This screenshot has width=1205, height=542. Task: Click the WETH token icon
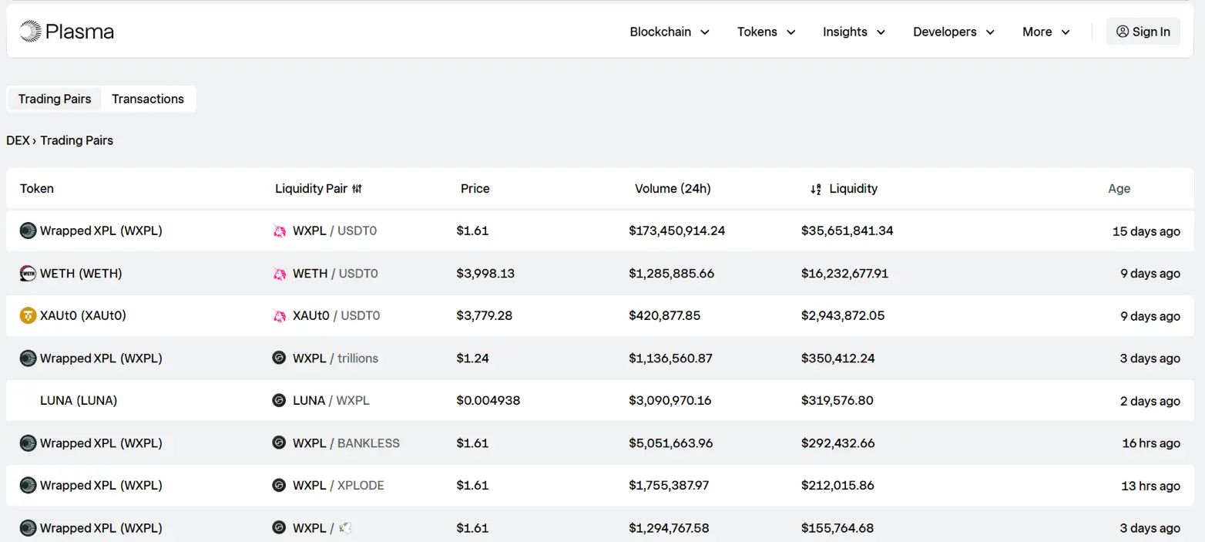point(28,273)
